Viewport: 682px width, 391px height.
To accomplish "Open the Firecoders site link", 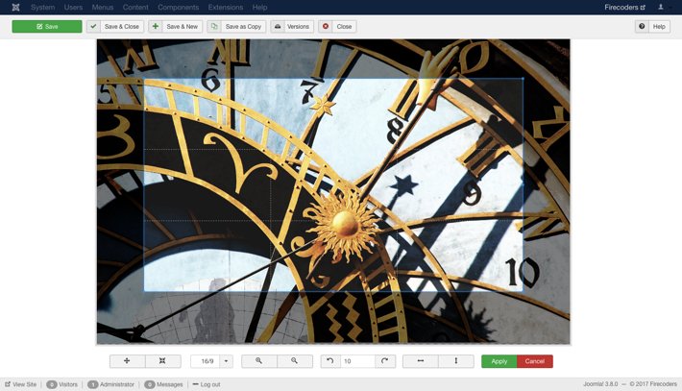I will [x=624, y=8].
